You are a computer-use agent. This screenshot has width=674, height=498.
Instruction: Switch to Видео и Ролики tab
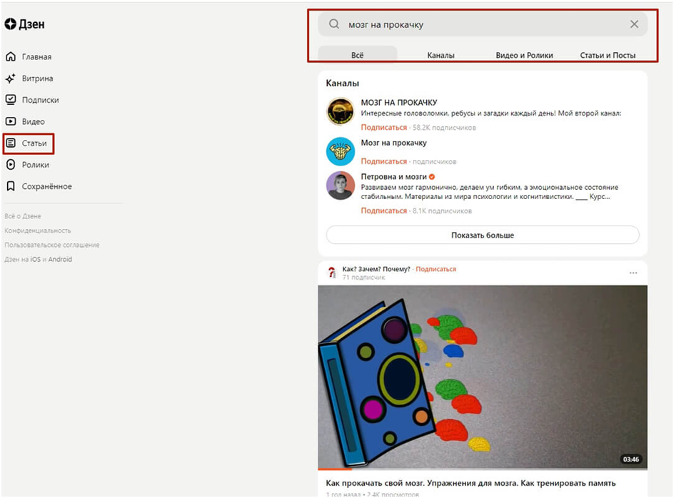[x=524, y=55]
